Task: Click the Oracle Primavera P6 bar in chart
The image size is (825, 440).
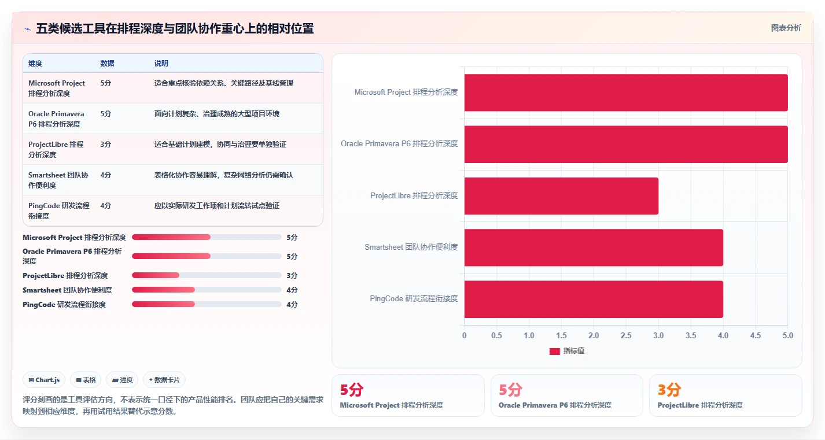Action: click(x=626, y=144)
